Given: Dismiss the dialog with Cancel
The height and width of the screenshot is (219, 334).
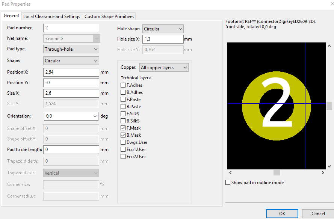Looking at the screenshot, I should pyautogui.click(x=318, y=213).
